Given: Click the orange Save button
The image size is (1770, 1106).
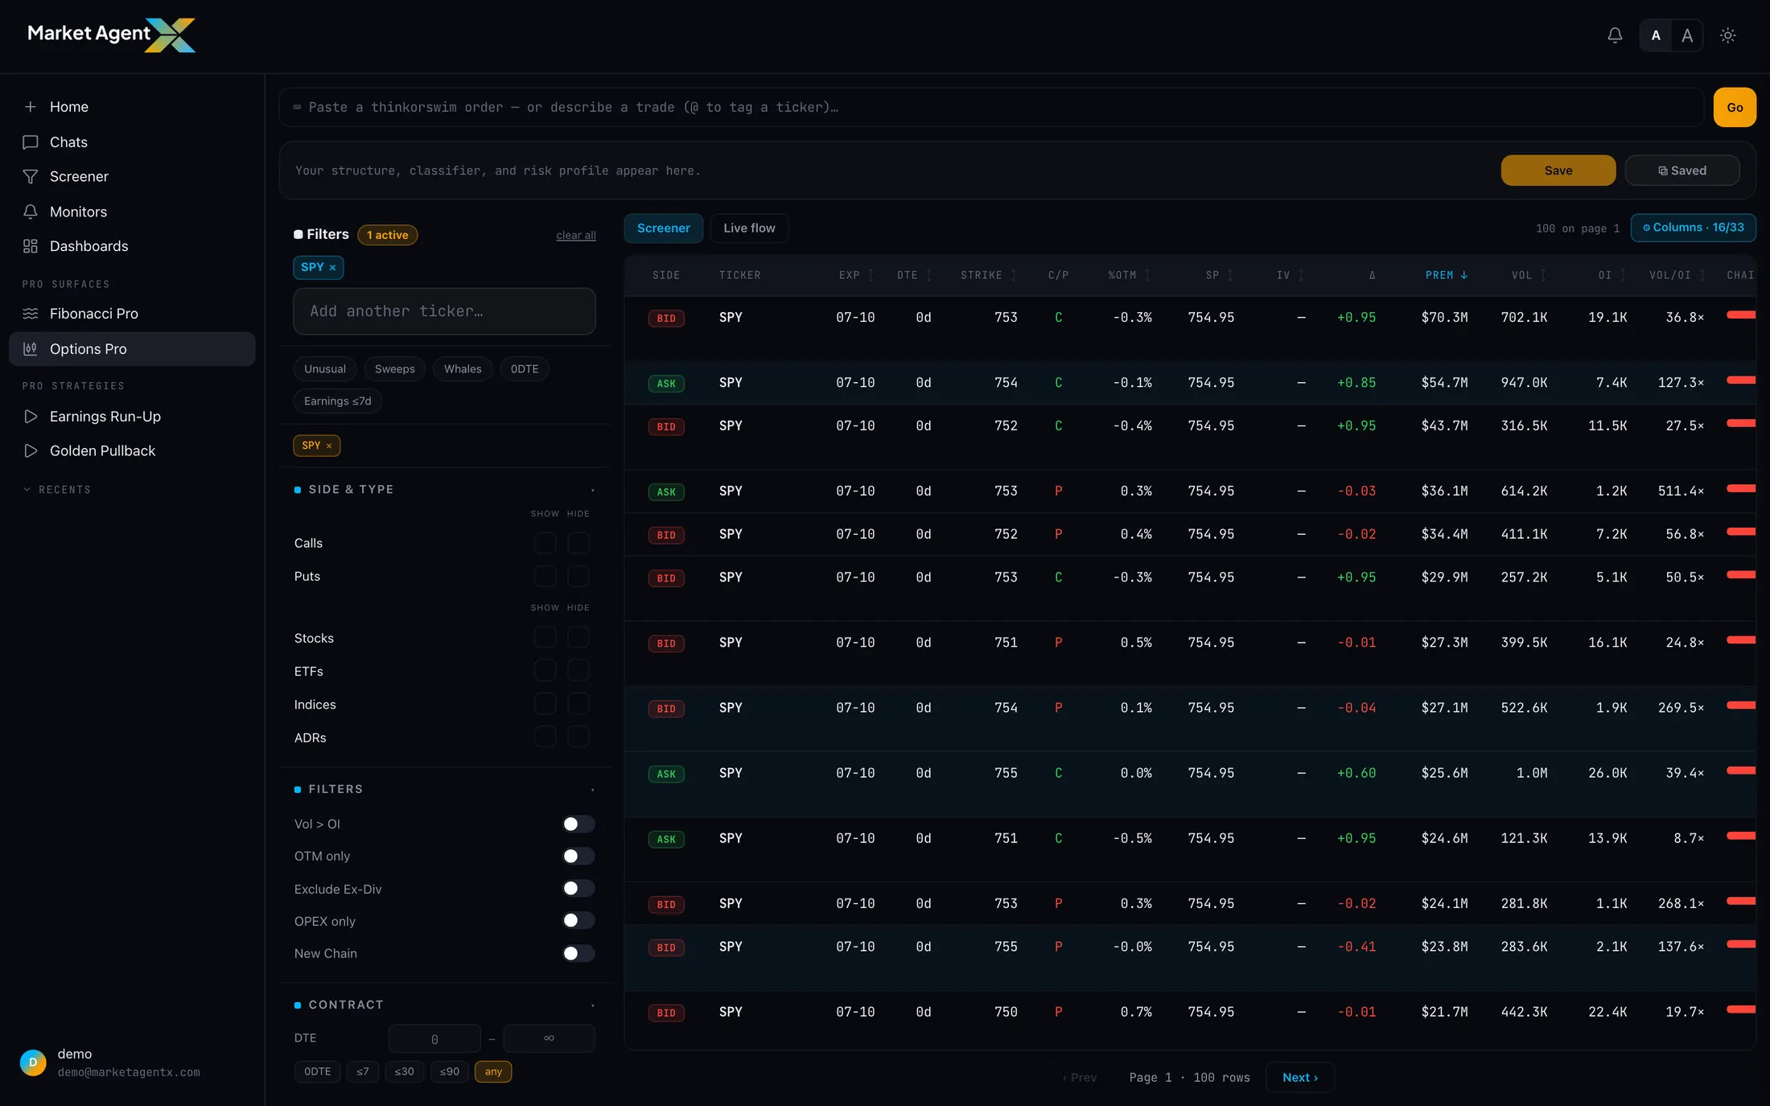Looking at the screenshot, I should (x=1558, y=171).
